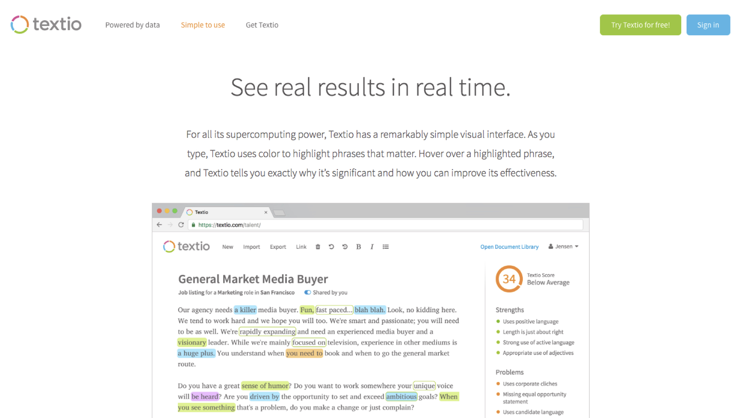Click 'Strong use of active language' item
Screen dimensions: 744x418
tap(538, 342)
